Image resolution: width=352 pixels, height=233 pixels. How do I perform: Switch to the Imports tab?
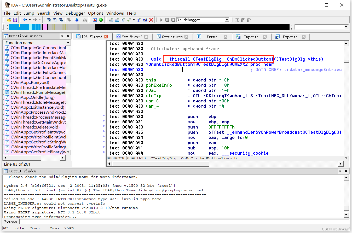click(x=251, y=37)
